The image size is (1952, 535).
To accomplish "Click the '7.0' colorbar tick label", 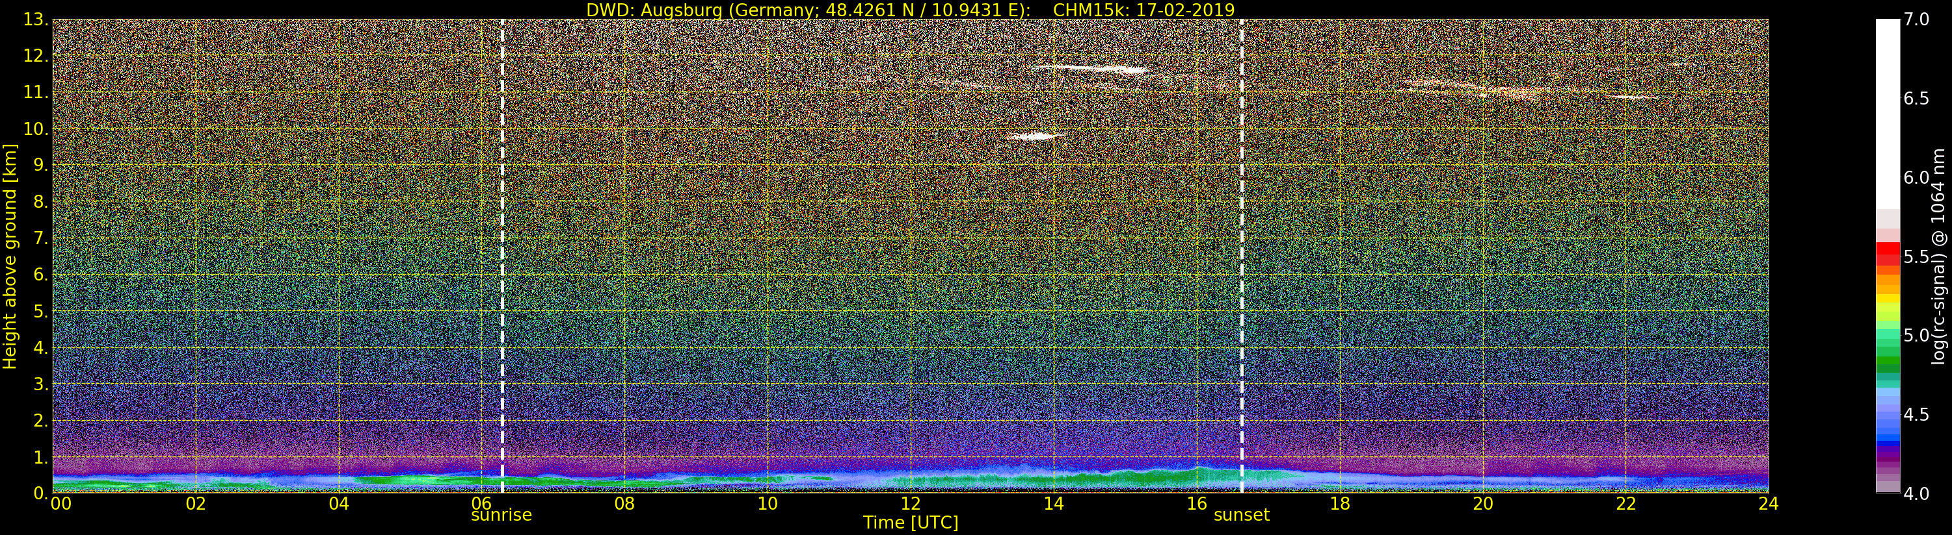I will point(1916,19).
